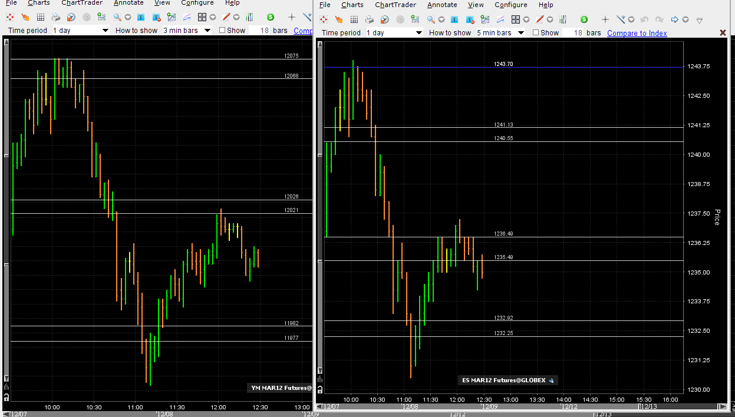
Task: Click the 1241.13 price level label in ES chart
Action: coord(503,125)
